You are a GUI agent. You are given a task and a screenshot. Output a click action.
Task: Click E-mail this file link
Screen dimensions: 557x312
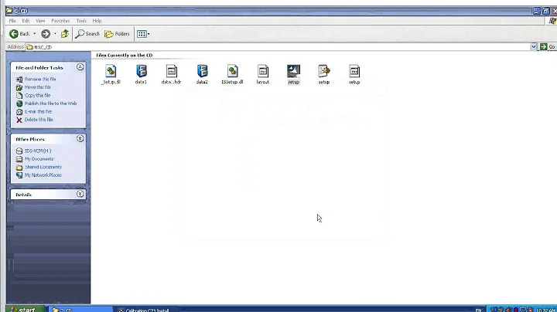point(38,112)
